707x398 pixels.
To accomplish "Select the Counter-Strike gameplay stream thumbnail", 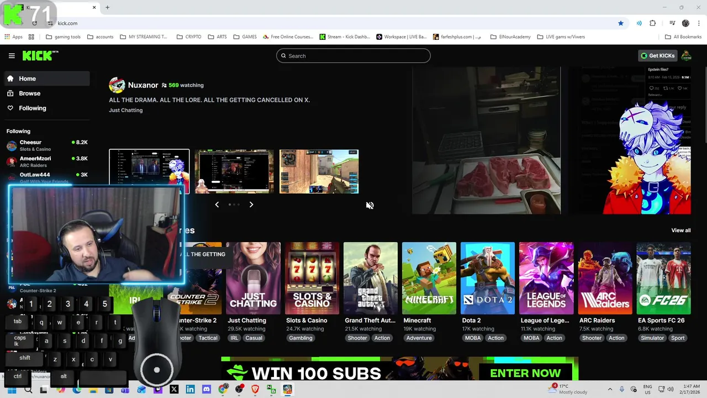I will 319,171.
